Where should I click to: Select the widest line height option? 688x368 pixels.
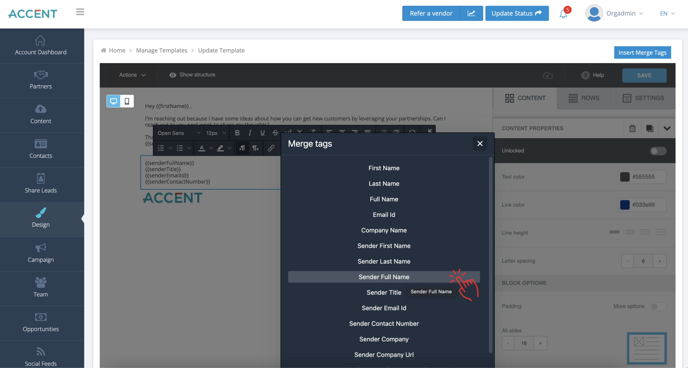pyautogui.click(x=661, y=232)
